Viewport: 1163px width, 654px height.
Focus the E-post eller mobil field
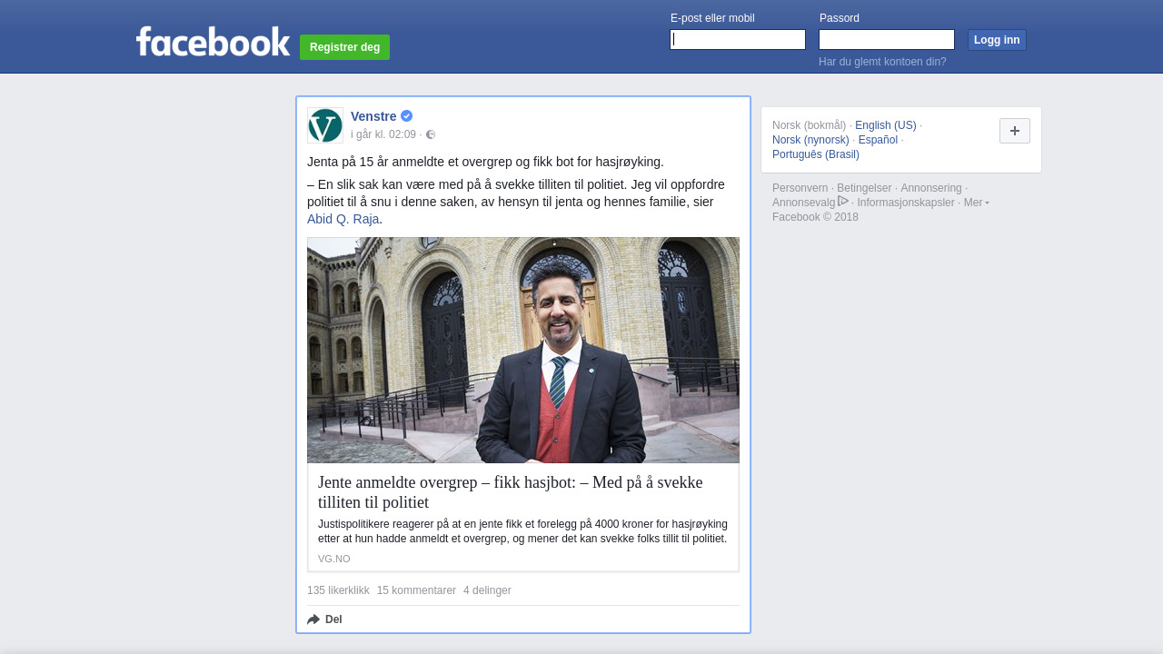pos(738,40)
